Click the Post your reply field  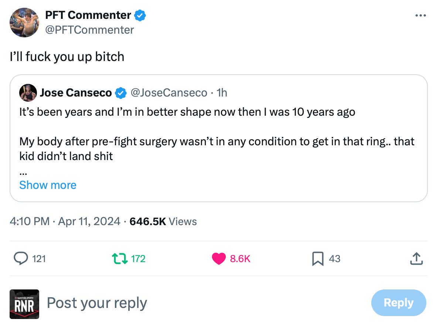[97, 303]
